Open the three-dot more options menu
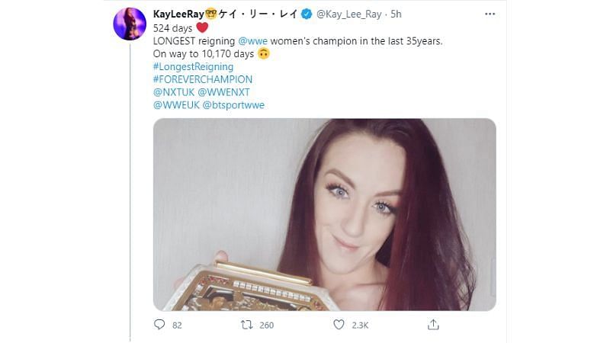610x343 pixels. click(x=490, y=14)
